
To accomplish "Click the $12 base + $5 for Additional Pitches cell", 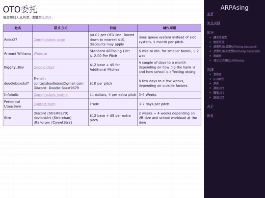I will click(x=113, y=67).
